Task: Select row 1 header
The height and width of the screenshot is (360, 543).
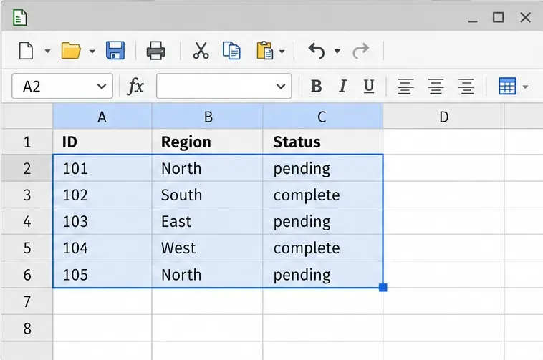Action: point(27,142)
